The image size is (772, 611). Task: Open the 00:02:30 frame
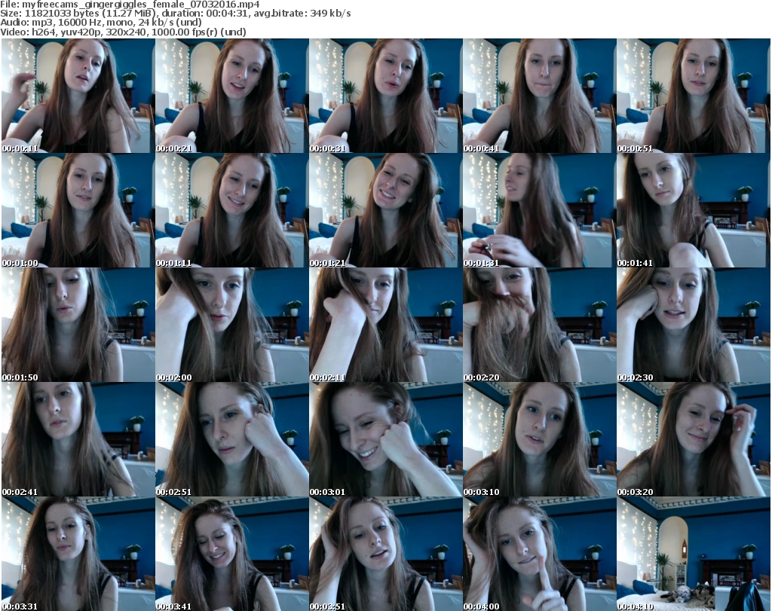pos(692,325)
